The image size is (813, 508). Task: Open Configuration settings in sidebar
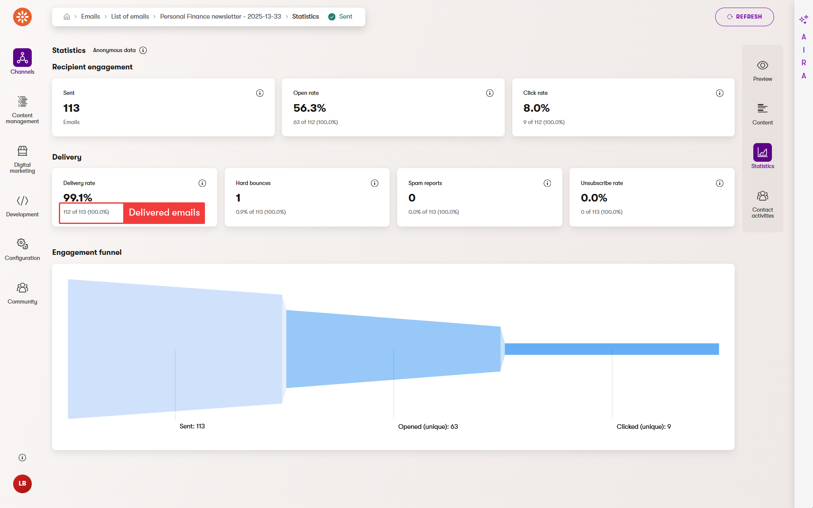click(22, 249)
